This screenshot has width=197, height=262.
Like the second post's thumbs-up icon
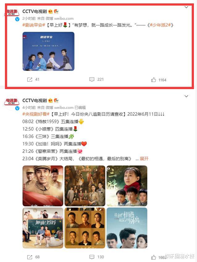[153, 257]
